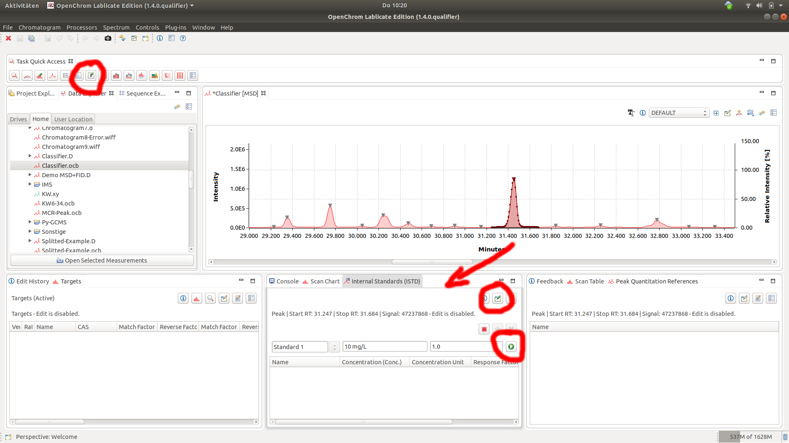Click the chromatogram search task icon
The image size is (789, 443).
(x=14, y=75)
